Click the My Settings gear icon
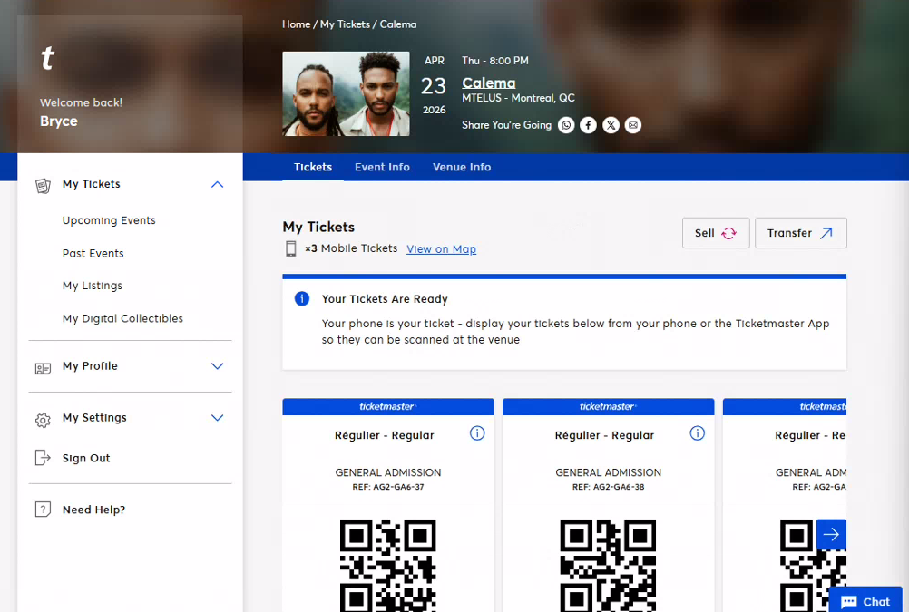The image size is (909, 612). tap(43, 420)
